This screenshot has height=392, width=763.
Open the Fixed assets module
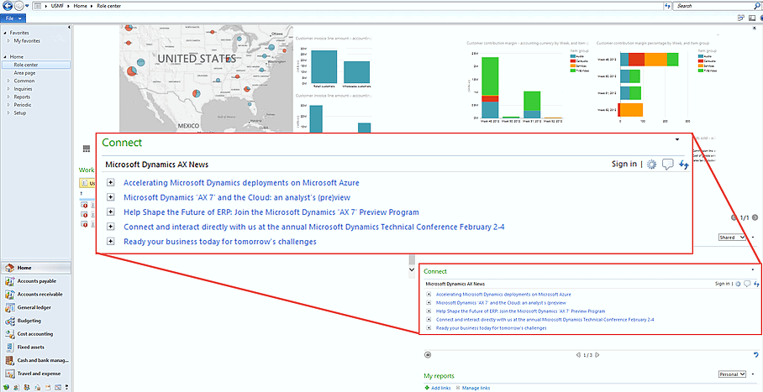point(36,348)
